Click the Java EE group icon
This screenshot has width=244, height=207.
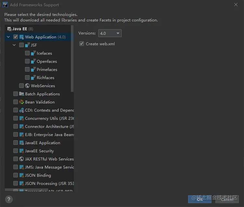tap(9, 29)
